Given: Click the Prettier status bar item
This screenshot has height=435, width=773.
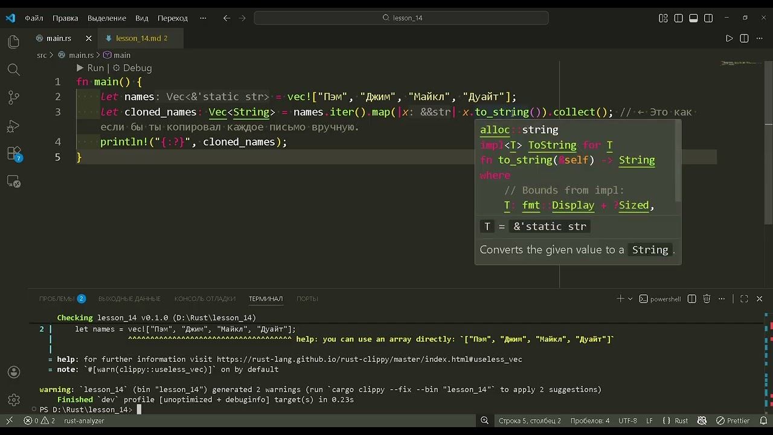Looking at the screenshot, I should (x=733, y=420).
